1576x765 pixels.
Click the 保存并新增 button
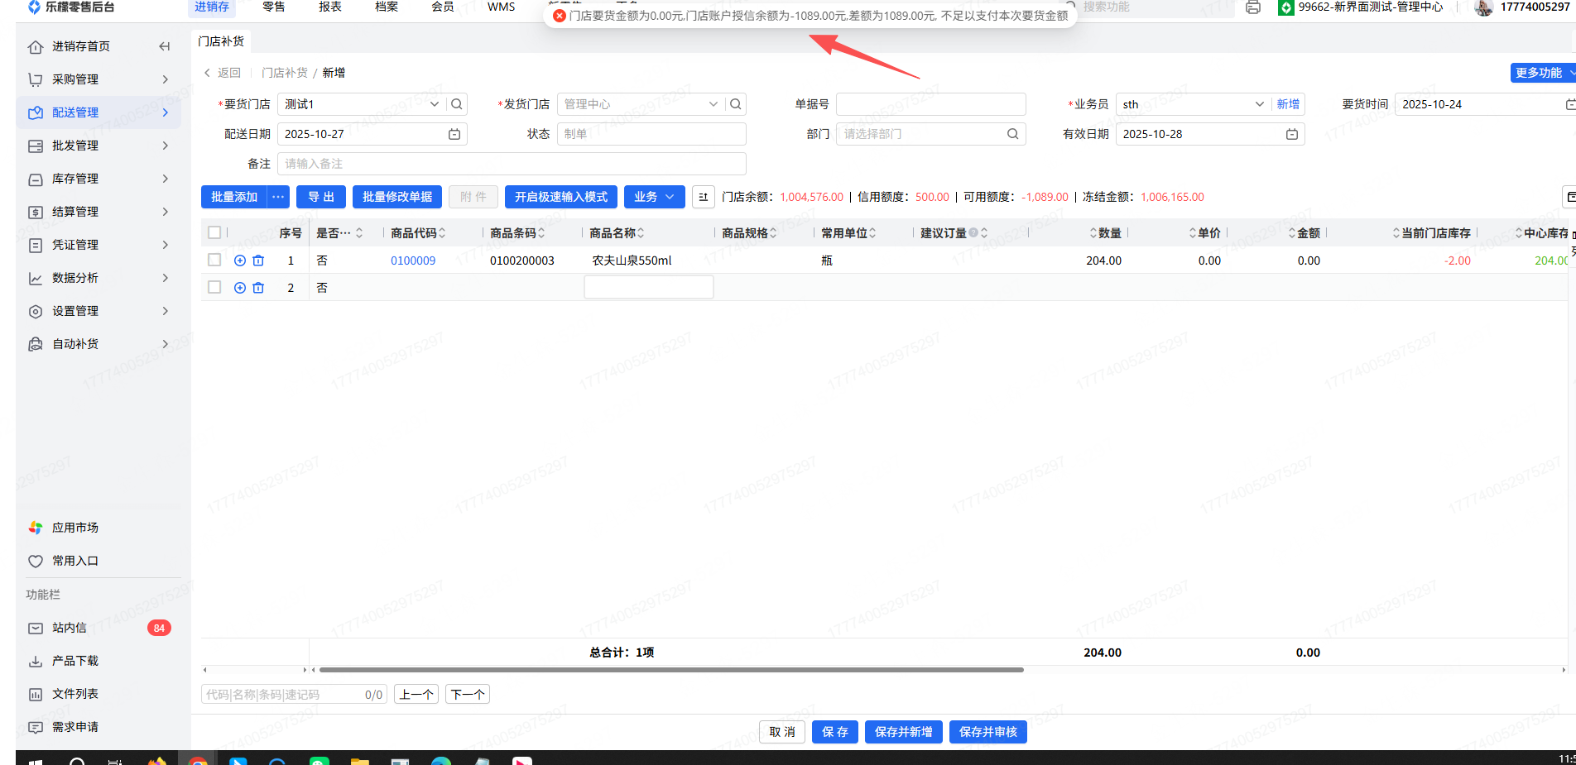(x=904, y=732)
